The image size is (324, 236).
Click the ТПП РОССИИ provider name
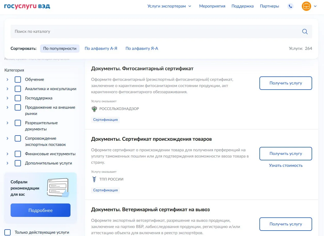111,179
